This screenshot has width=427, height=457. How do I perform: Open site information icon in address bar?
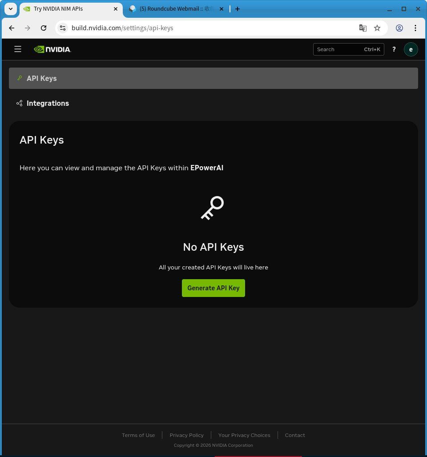coord(63,28)
